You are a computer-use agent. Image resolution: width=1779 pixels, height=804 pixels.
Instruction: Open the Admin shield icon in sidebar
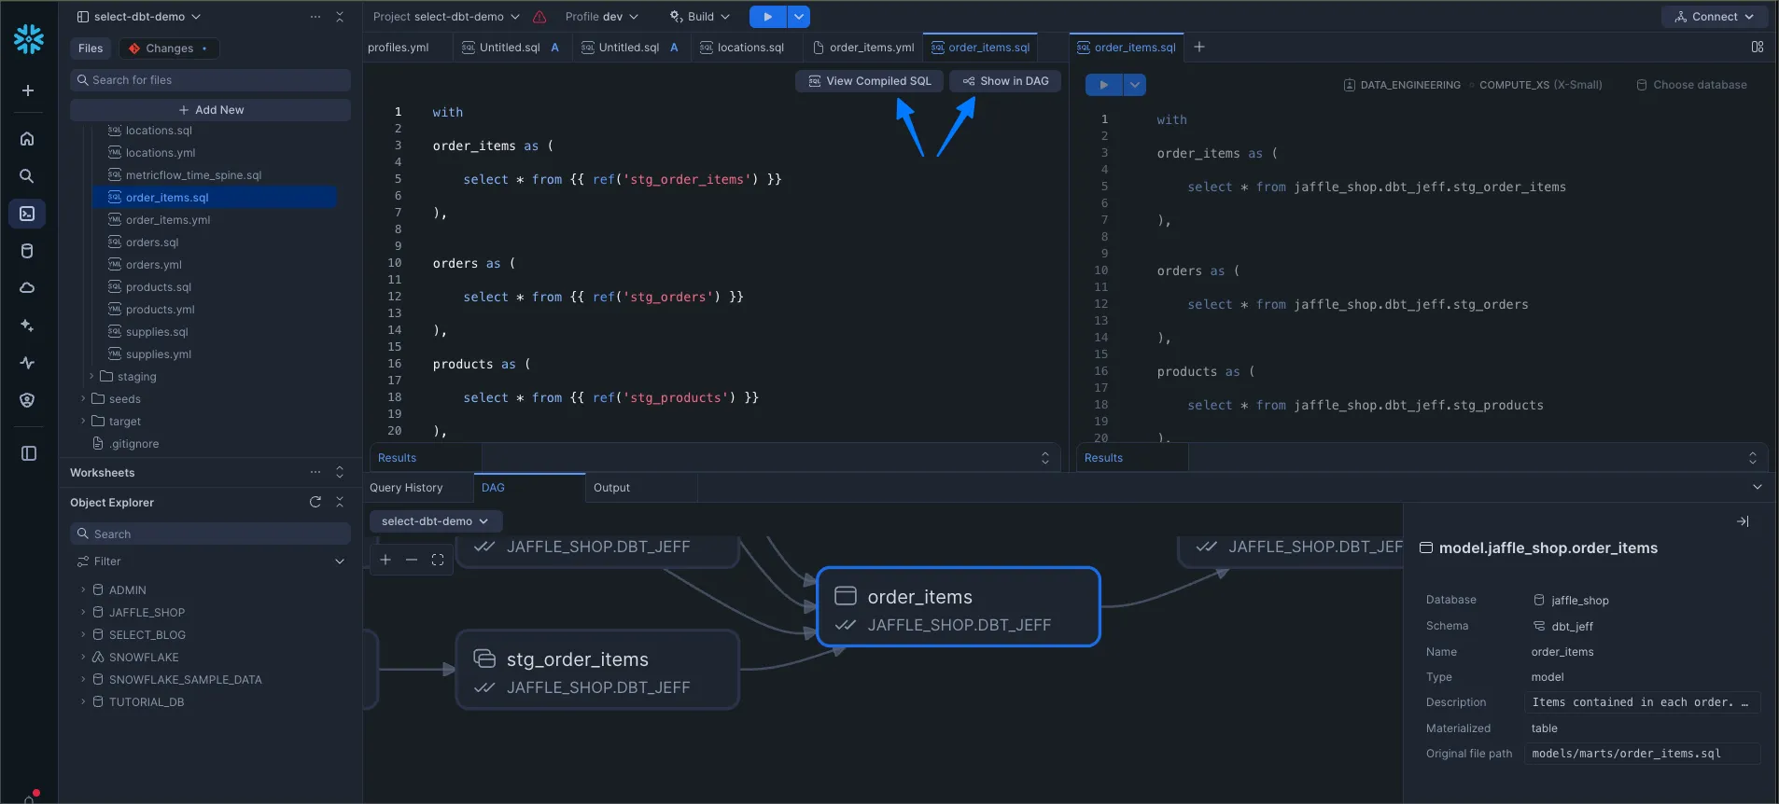click(27, 400)
